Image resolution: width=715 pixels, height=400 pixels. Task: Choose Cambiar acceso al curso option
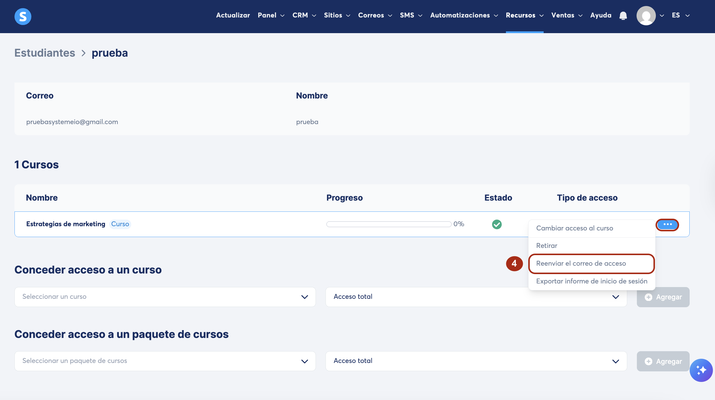click(x=574, y=228)
